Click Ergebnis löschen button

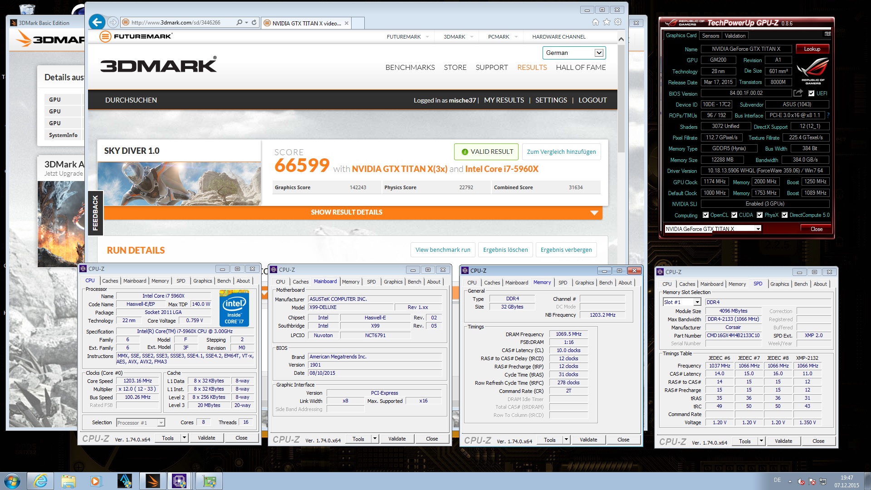coord(505,250)
